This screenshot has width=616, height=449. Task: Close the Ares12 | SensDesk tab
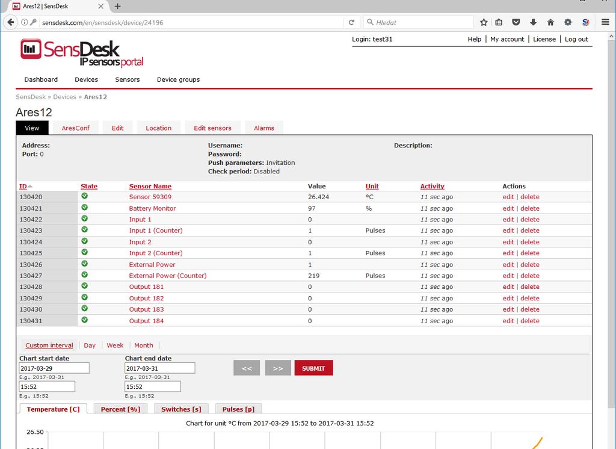tap(101, 6)
